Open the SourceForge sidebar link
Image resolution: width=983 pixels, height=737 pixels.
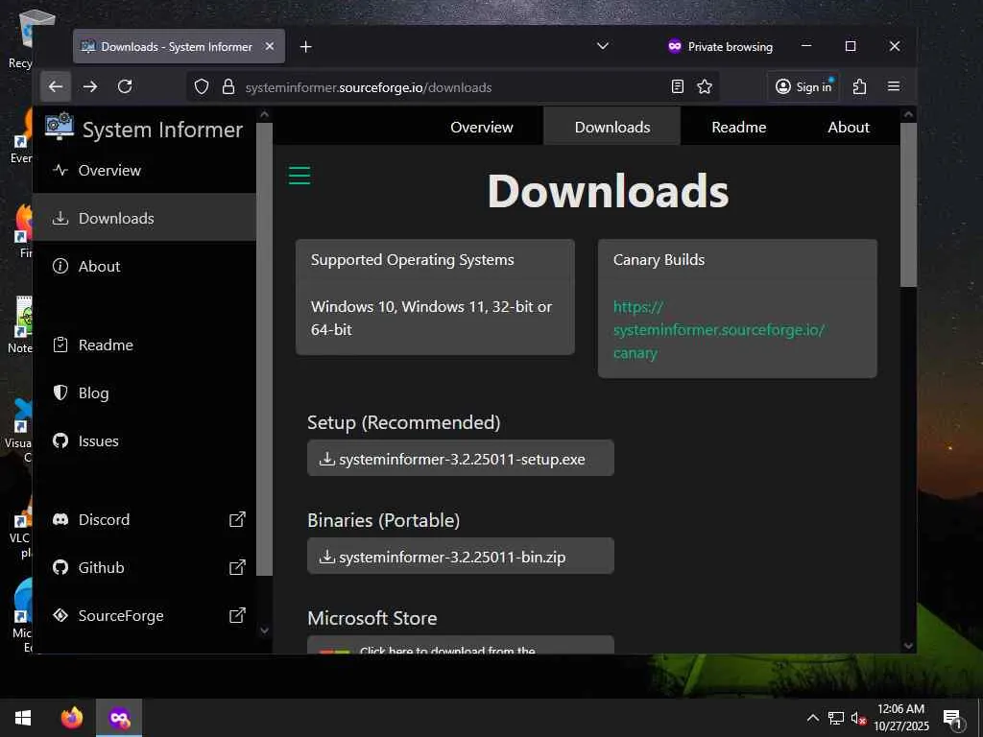(144, 615)
